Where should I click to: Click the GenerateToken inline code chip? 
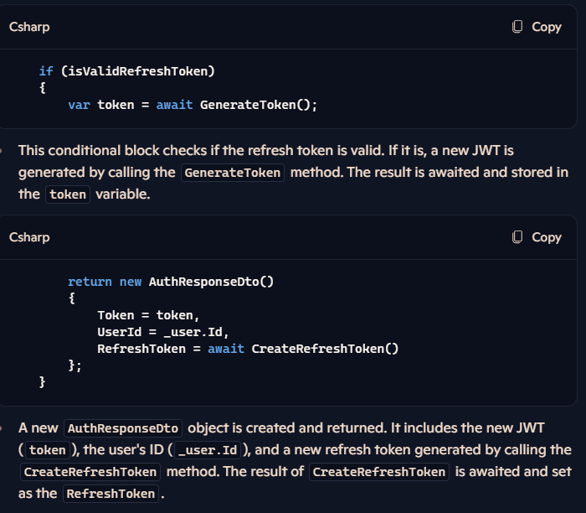click(233, 173)
